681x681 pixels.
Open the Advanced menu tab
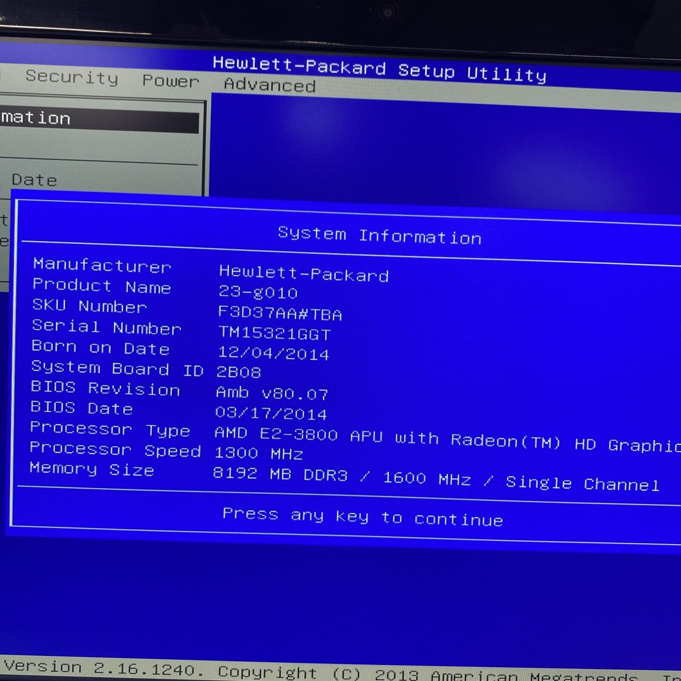point(270,85)
